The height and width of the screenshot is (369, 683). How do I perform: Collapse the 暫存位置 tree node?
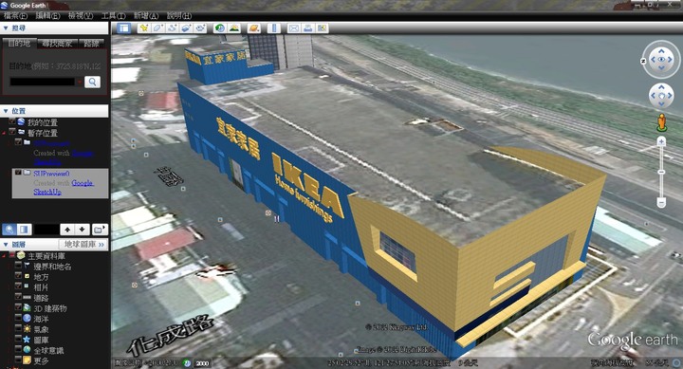click(x=4, y=132)
